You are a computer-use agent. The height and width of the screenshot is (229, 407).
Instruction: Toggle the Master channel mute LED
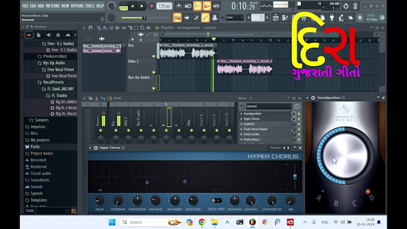101,130
